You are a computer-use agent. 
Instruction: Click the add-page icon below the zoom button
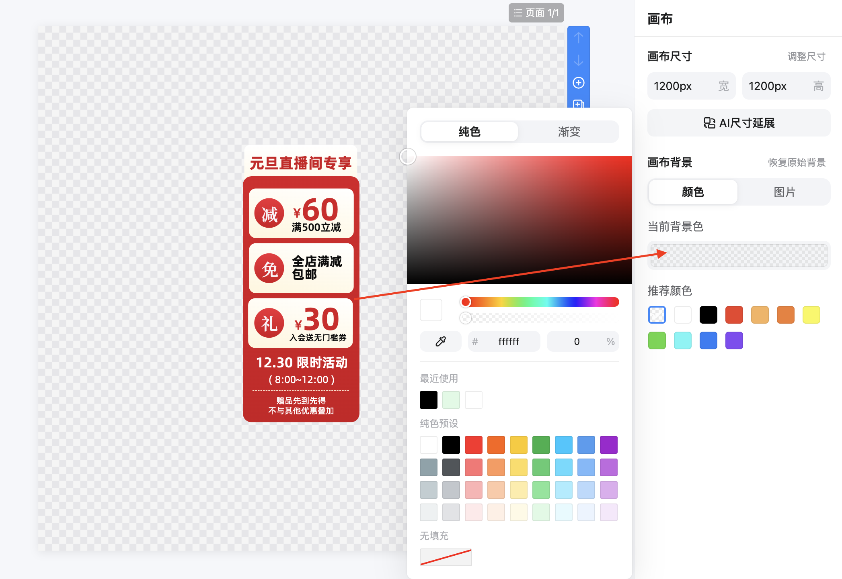click(579, 104)
